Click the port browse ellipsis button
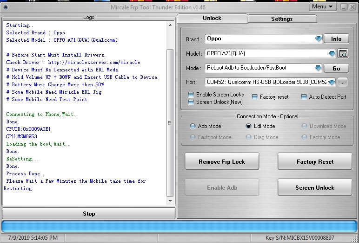Image resolution: width=359 pixels, height=243 pixels. (x=343, y=83)
